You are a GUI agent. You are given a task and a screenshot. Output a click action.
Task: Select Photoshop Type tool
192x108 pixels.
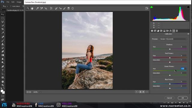click(x=3, y=70)
